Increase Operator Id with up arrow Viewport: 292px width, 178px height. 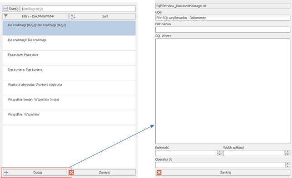[288, 164]
